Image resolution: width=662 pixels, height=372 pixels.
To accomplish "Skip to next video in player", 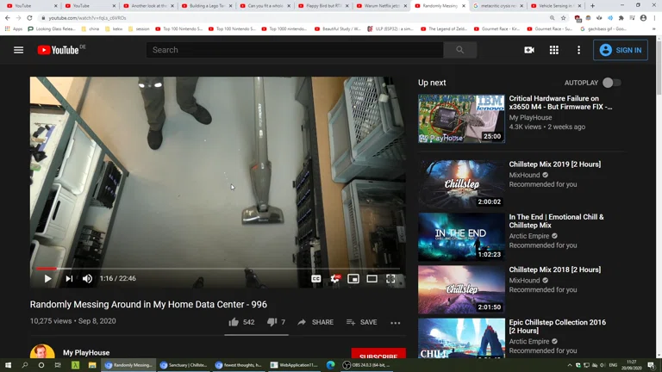I will coord(69,279).
